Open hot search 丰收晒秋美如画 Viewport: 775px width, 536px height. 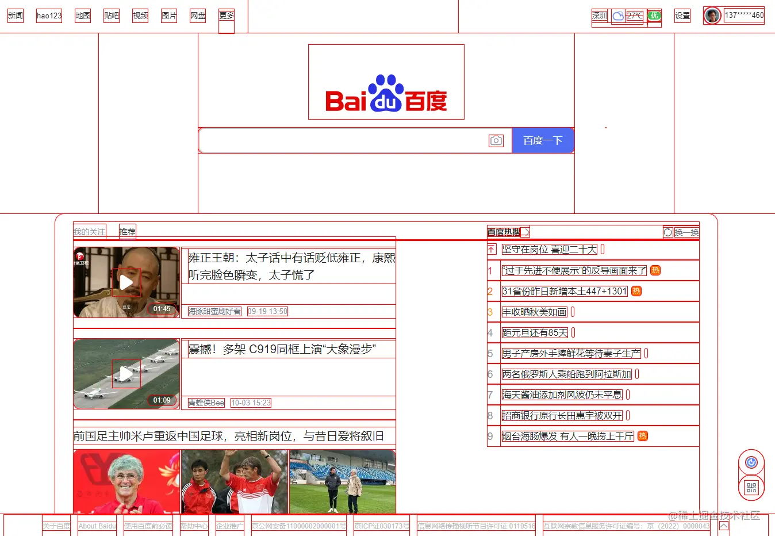point(534,312)
